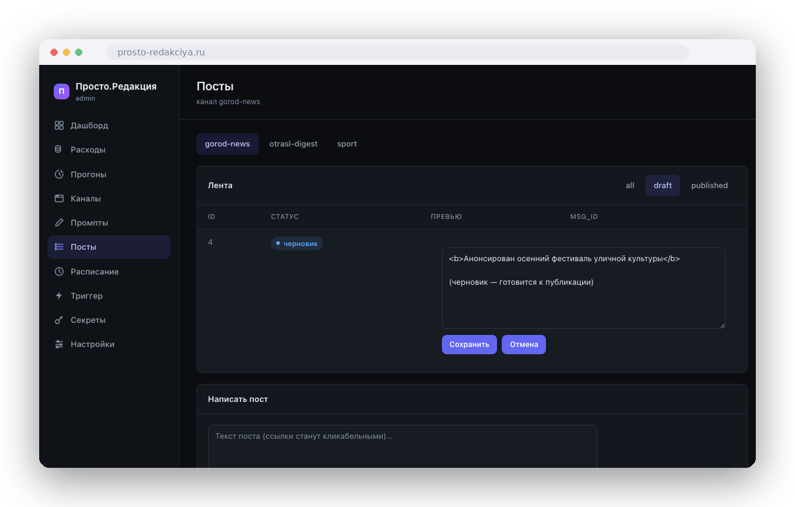The width and height of the screenshot is (795, 507).
Task: Click the Секреты key icon
Action: [59, 320]
